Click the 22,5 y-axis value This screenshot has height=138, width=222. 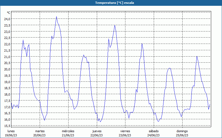pos(7,38)
